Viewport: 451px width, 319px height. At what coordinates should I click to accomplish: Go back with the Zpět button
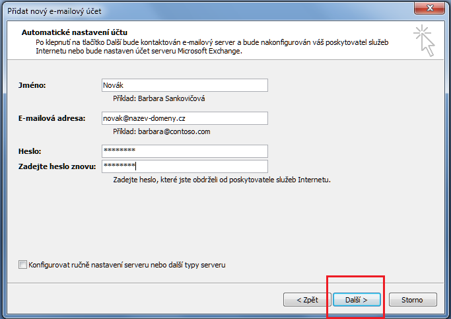point(306,300)
